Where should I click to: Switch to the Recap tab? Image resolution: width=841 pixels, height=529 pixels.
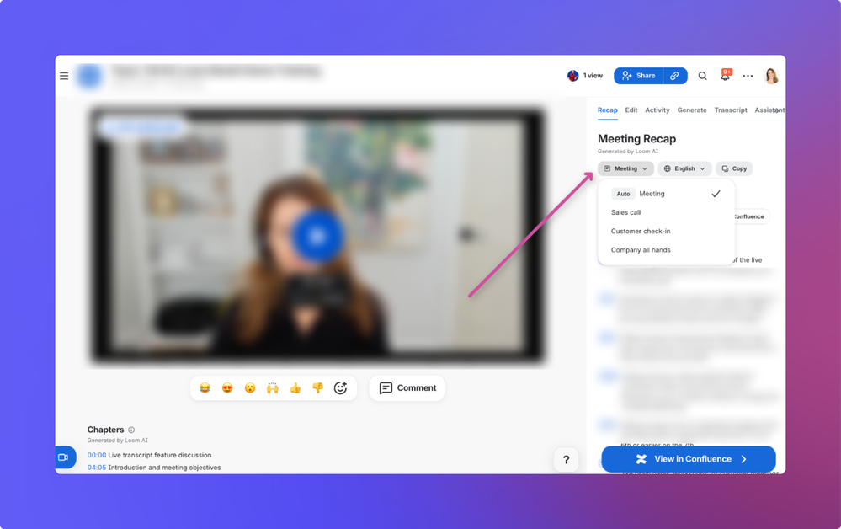coord(608,110)
